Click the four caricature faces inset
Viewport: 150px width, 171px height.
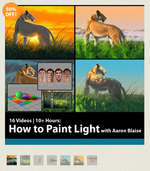(x=55, y=76)
